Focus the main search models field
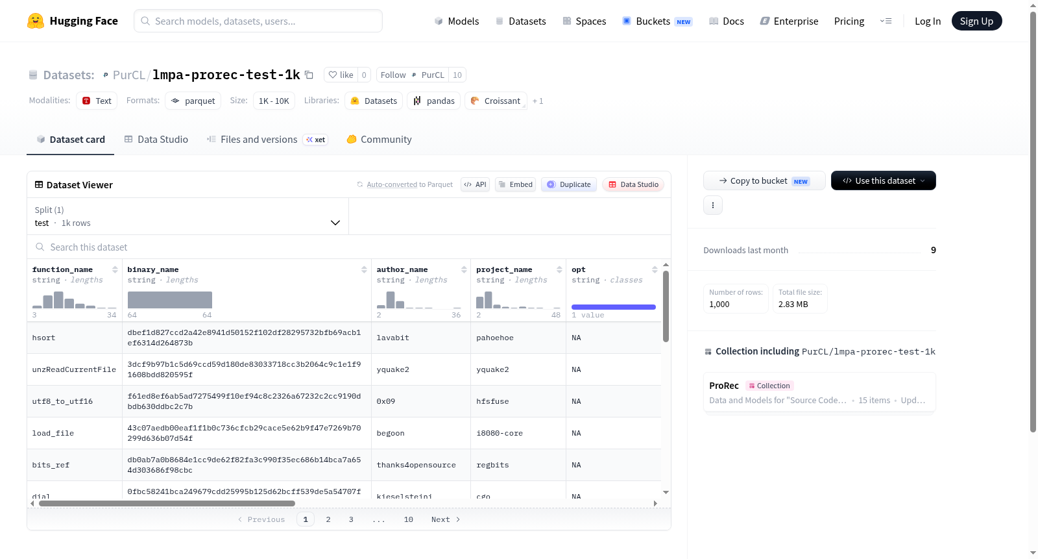This screenshot has width=1038, height=559. point(258,21)
